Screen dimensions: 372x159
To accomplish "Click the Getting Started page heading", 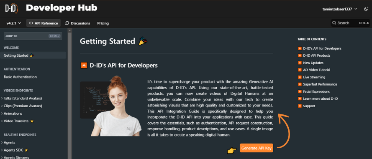I will 107,41.
